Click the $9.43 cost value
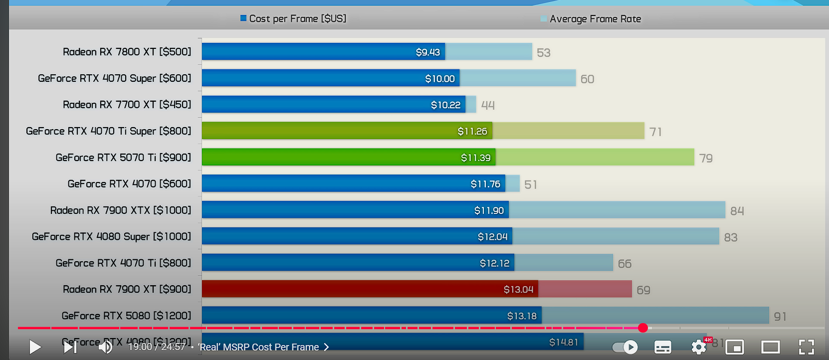The image size is (829, 360). 428,52
